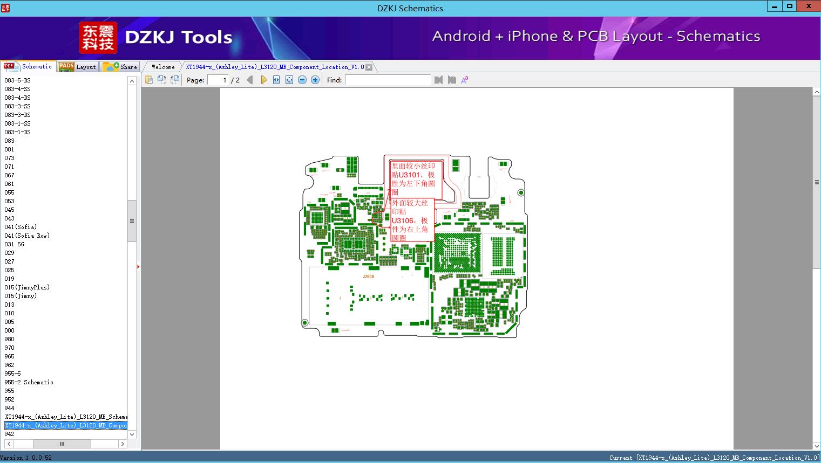Viewport: 821px width, 463px height.
Task: Zoom in with the plus icon
Action: [x=315, y=80]
